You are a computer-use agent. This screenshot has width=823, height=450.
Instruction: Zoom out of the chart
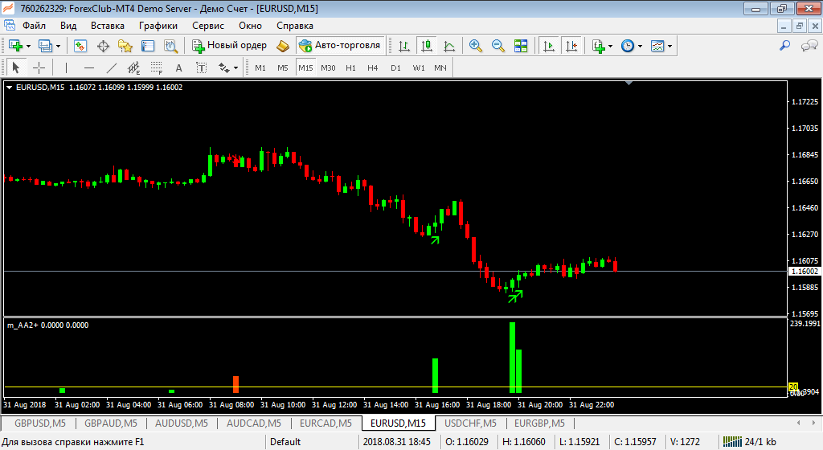coord(498,46)
